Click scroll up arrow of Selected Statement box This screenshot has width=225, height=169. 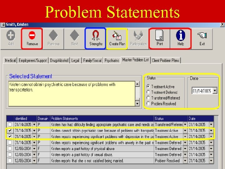[137, 84]
